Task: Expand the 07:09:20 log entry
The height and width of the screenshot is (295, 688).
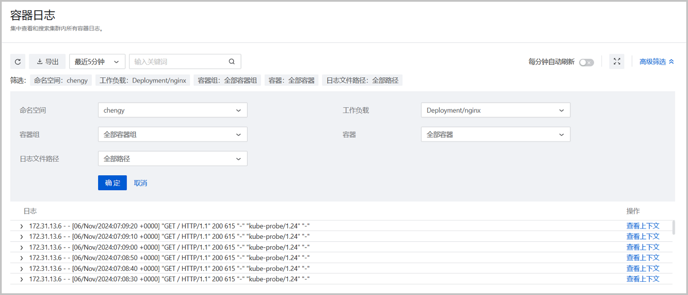Action: 22,226
